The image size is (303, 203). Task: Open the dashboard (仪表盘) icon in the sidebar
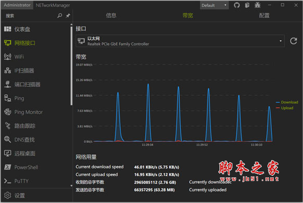pyautogui.click(x=7, y=29)
